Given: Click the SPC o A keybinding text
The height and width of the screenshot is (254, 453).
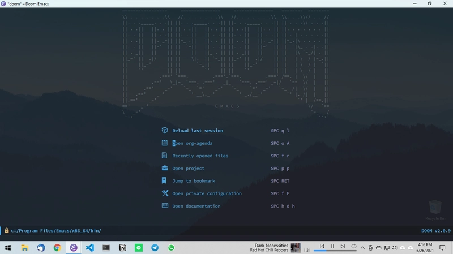Looking at the screenshot, I should 280,143.
